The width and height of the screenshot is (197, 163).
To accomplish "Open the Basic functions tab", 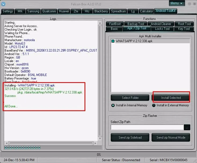I will 114,29.
